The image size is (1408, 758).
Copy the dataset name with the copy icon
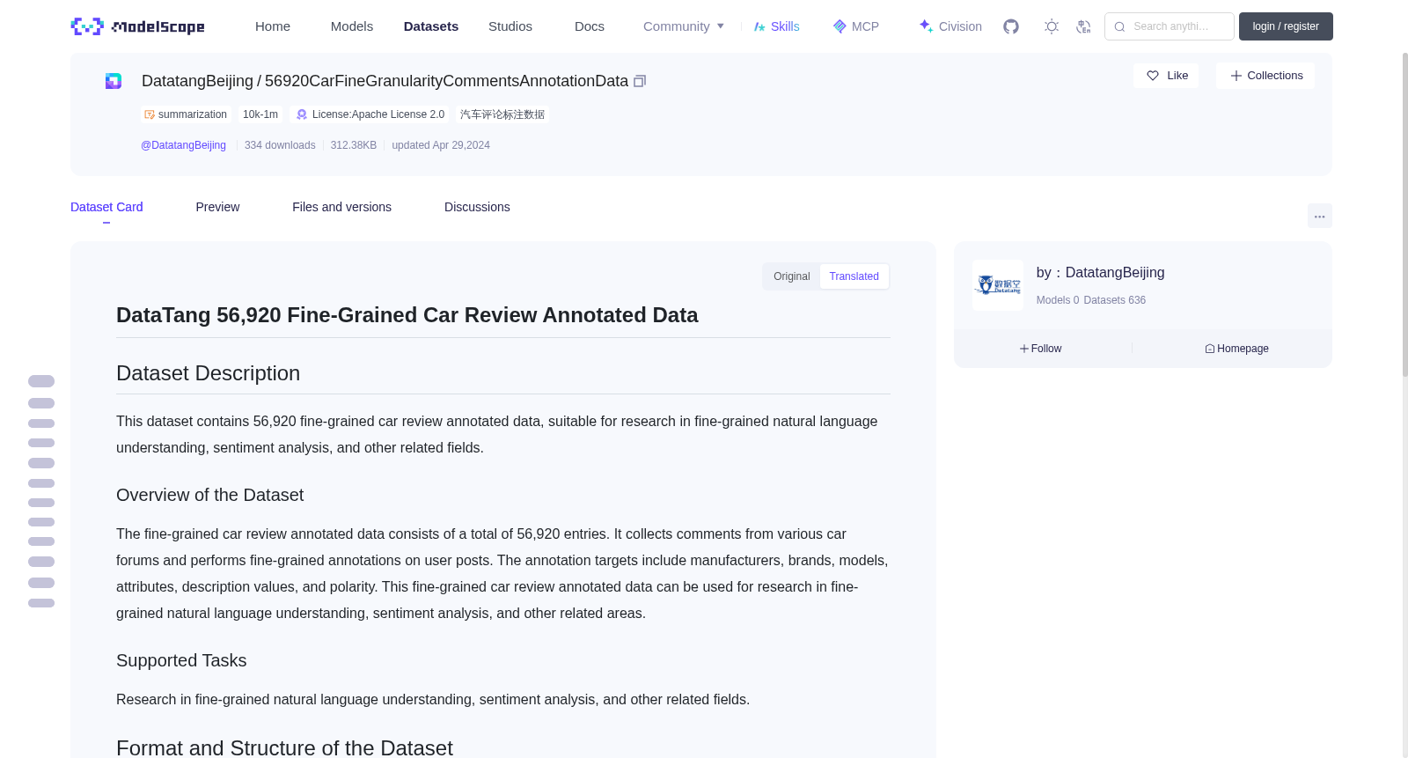coord(640,81)
